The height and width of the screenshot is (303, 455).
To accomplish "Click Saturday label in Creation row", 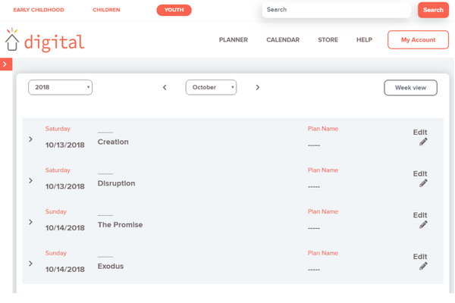I will (58, 129).
